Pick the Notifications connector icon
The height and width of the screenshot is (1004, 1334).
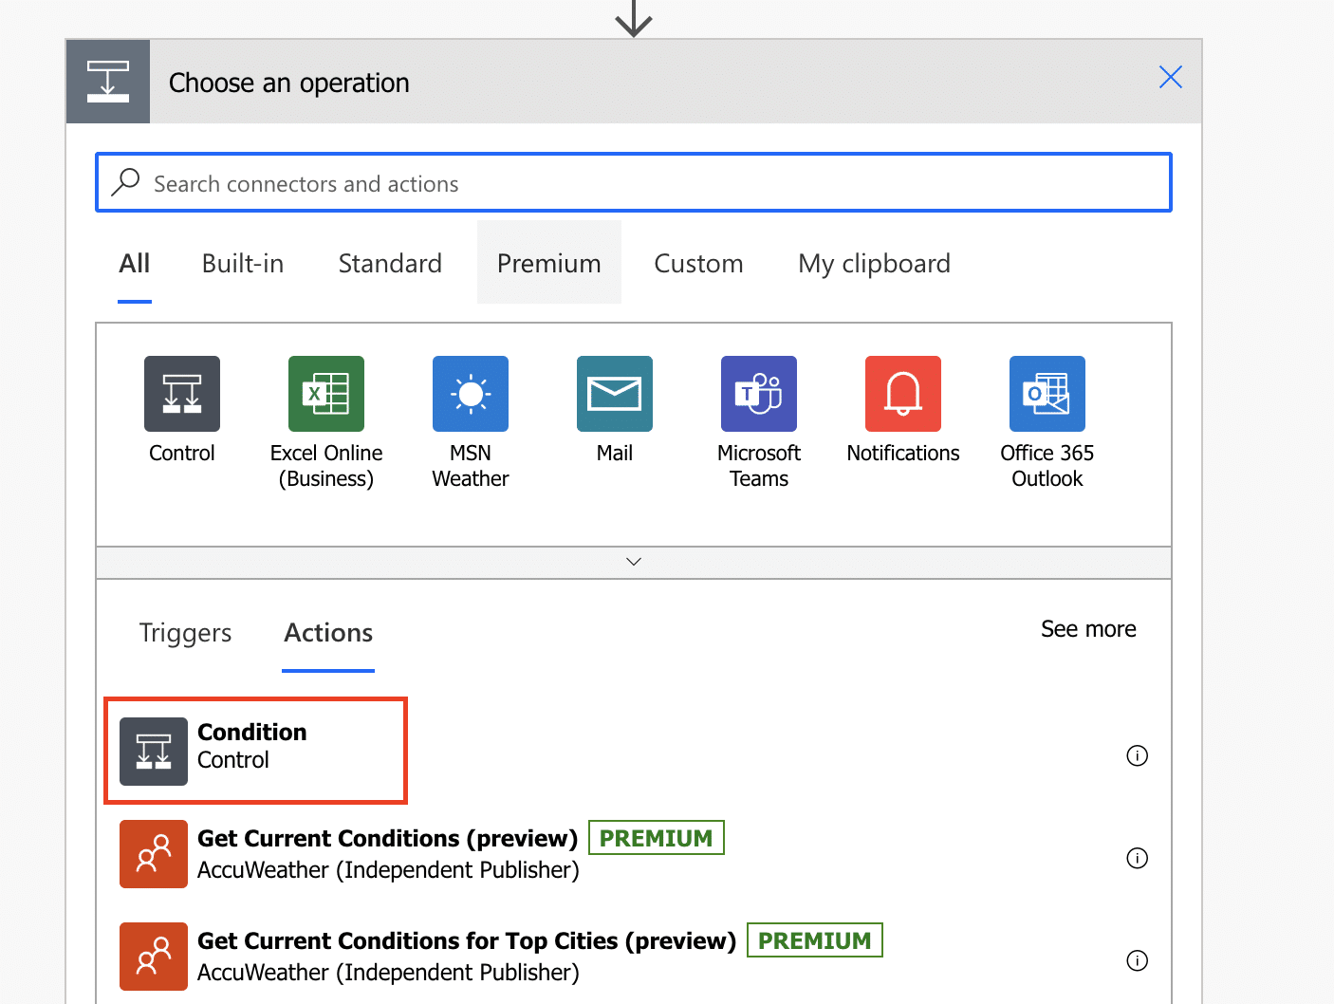click(903, 394)
